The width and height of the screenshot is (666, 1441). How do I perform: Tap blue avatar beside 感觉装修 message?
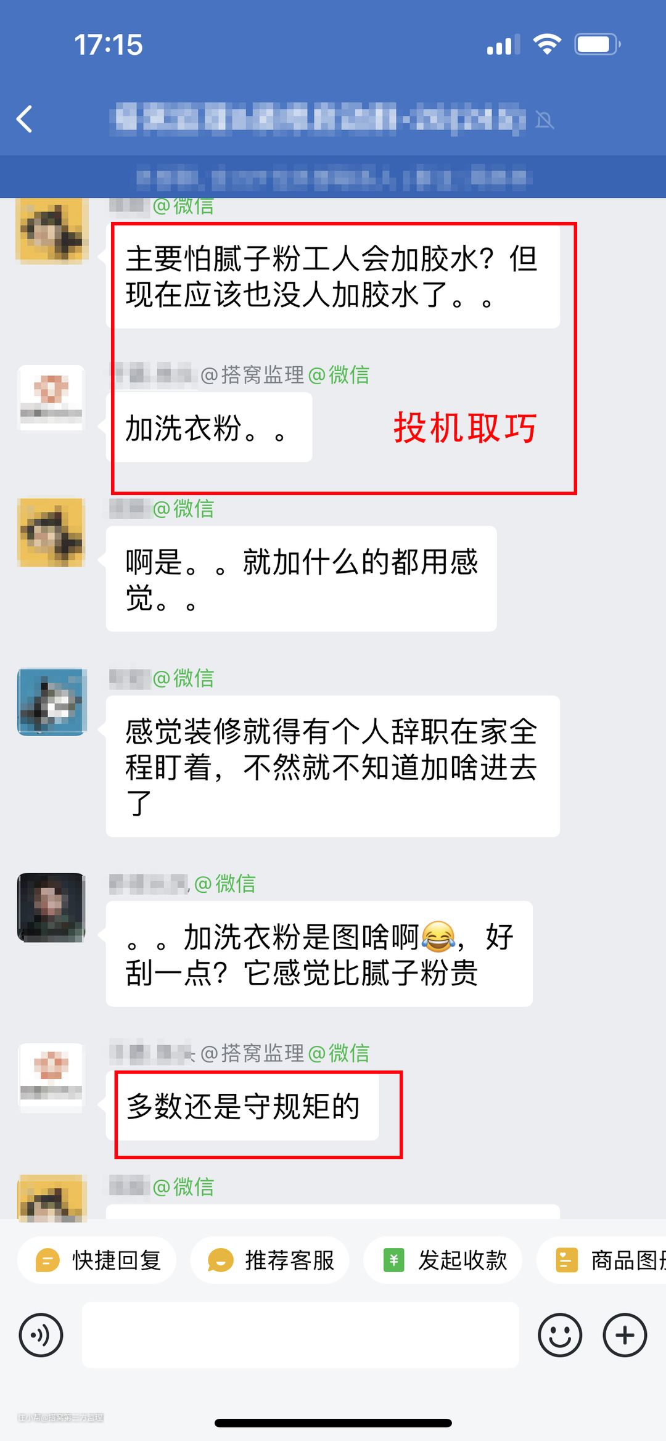[x=52, y=702]
